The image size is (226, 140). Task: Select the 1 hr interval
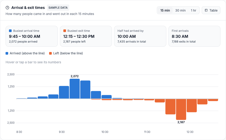point(194,10)
